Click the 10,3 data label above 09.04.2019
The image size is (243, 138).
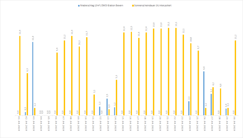click(79, 43)
